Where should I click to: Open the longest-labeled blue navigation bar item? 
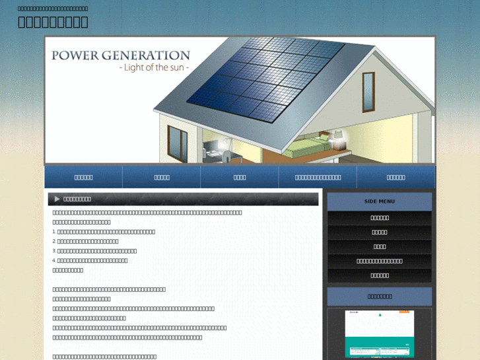click(318, 177)
